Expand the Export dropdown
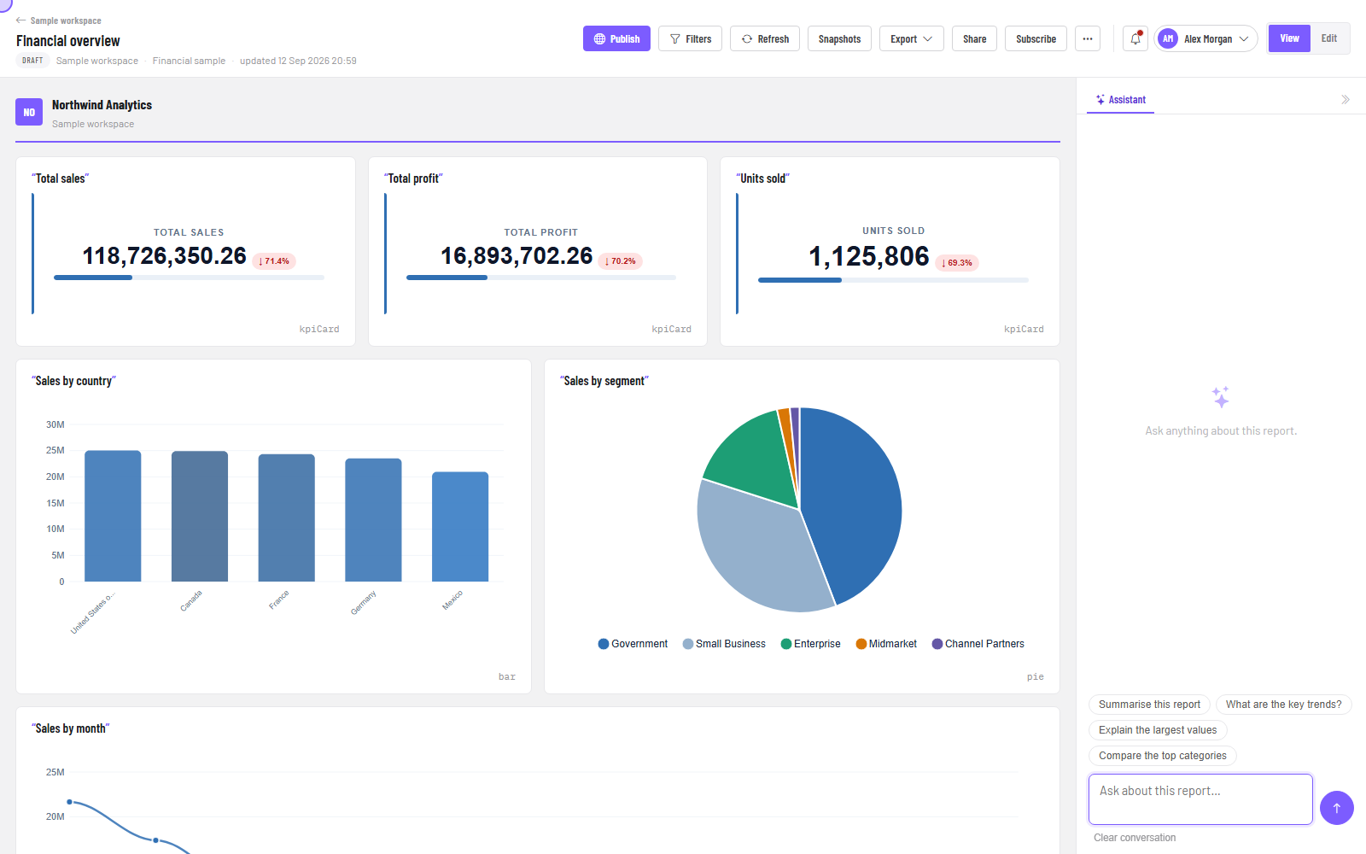This screenshot has height=854, width=1366. pos(912,38)
